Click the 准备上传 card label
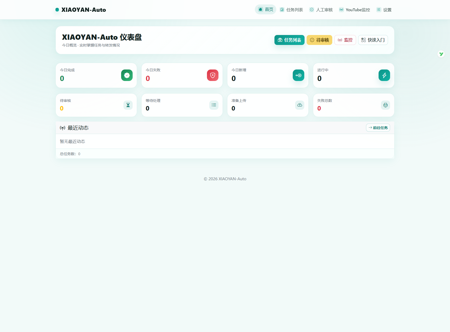The height and width of the screenshot is (332, 450). 239,101
